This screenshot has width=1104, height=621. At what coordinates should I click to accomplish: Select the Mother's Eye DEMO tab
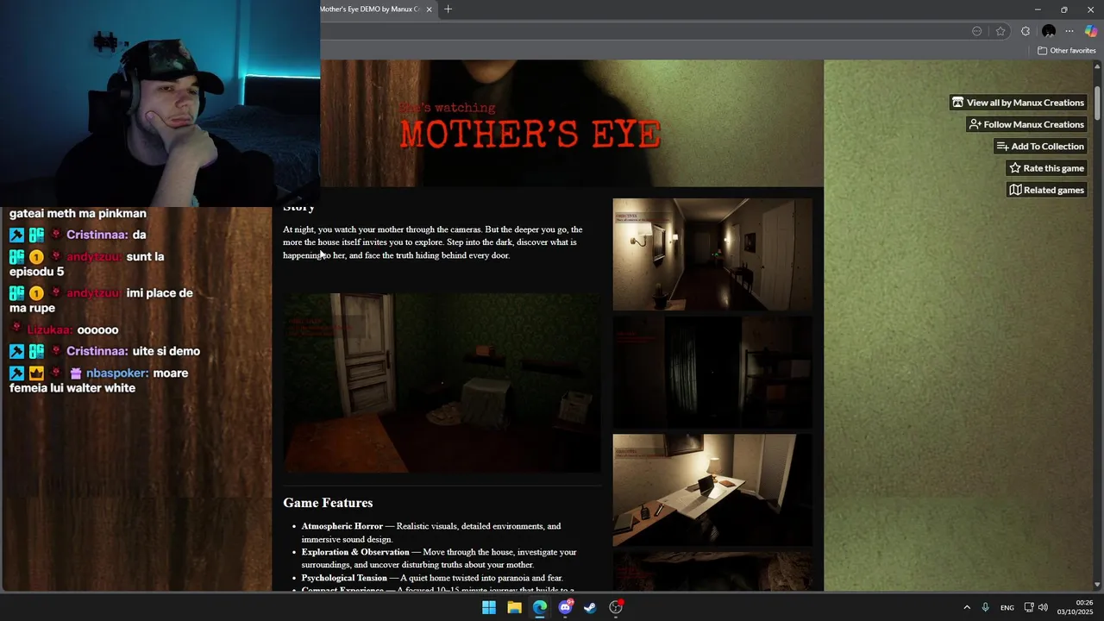click(x=371, y=9)
